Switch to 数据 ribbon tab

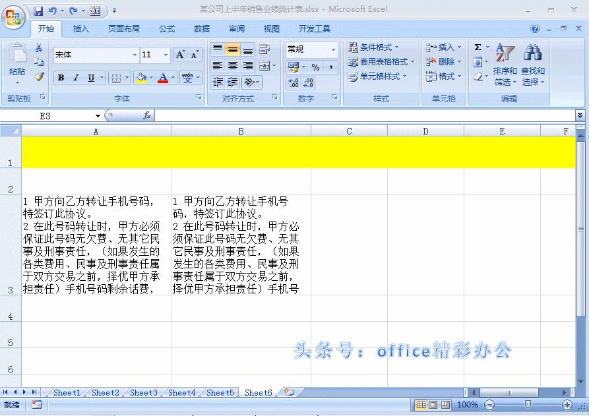(x=202, y=28)
